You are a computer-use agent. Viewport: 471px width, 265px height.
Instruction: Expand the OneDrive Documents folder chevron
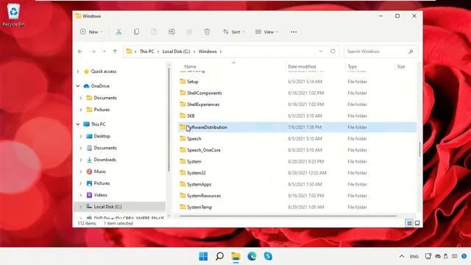coord(81,98)
